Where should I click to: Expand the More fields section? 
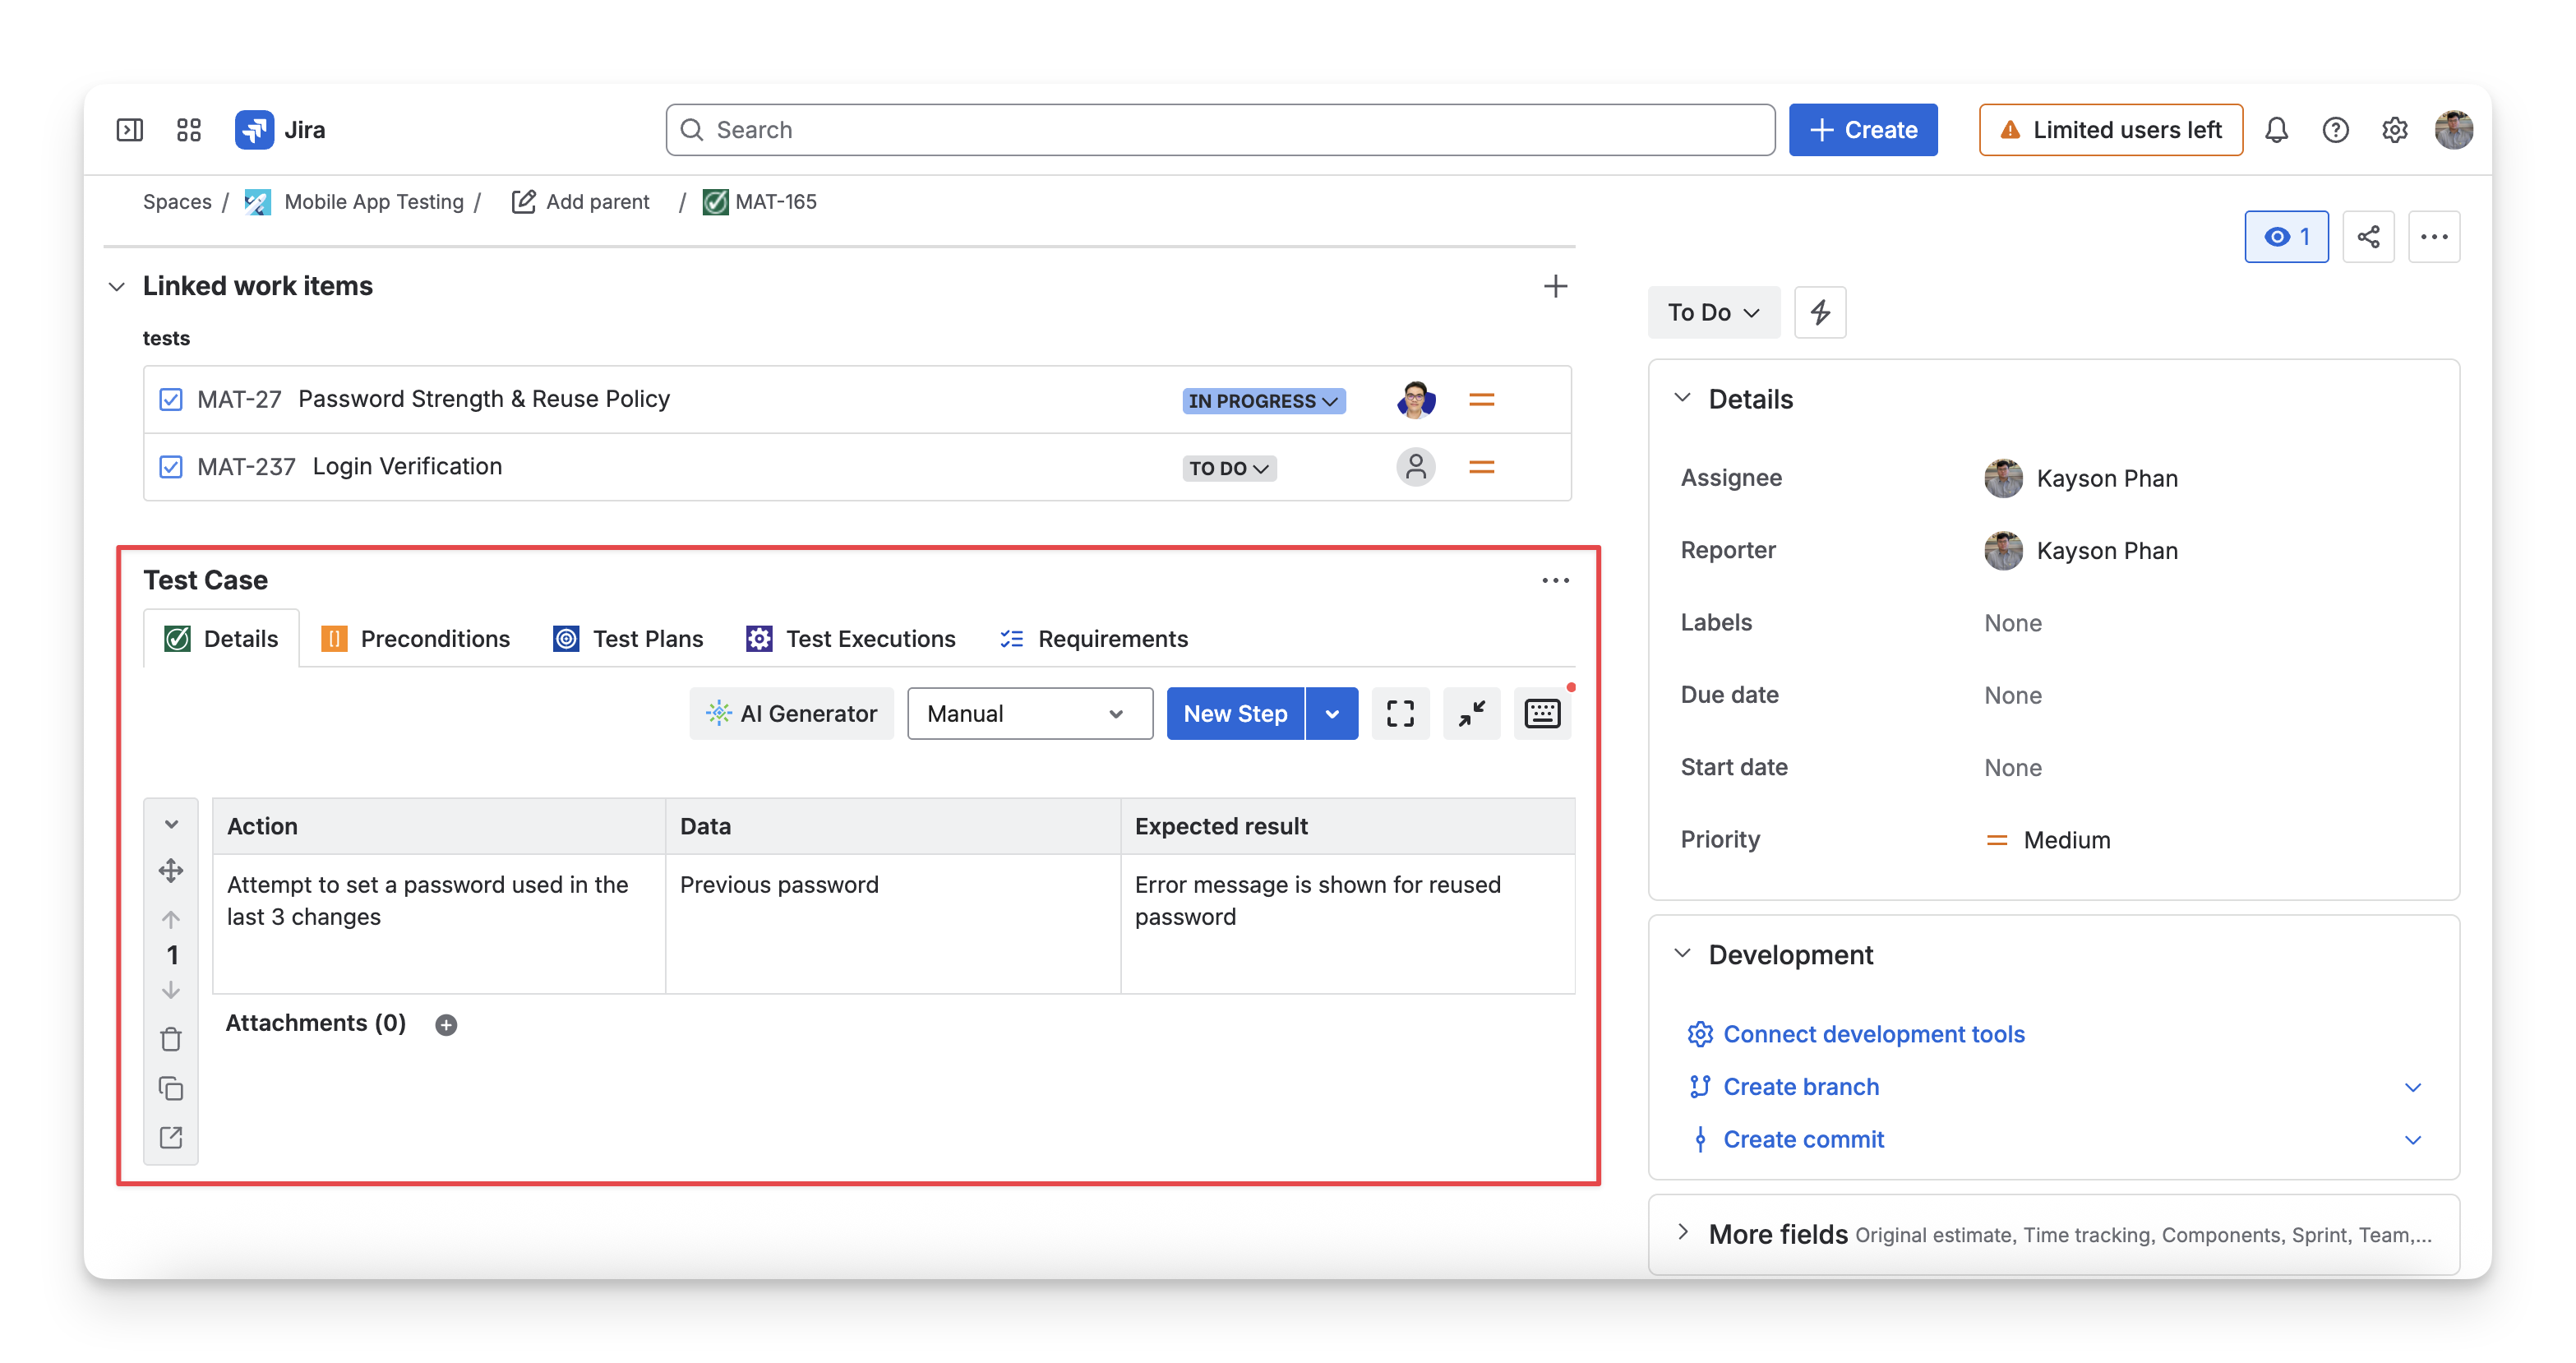[x=2054, y=1235]
